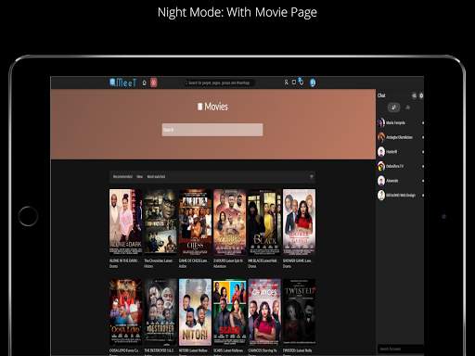Switch to the New movies tab
The image size is (475, 356).
point(140,176)
